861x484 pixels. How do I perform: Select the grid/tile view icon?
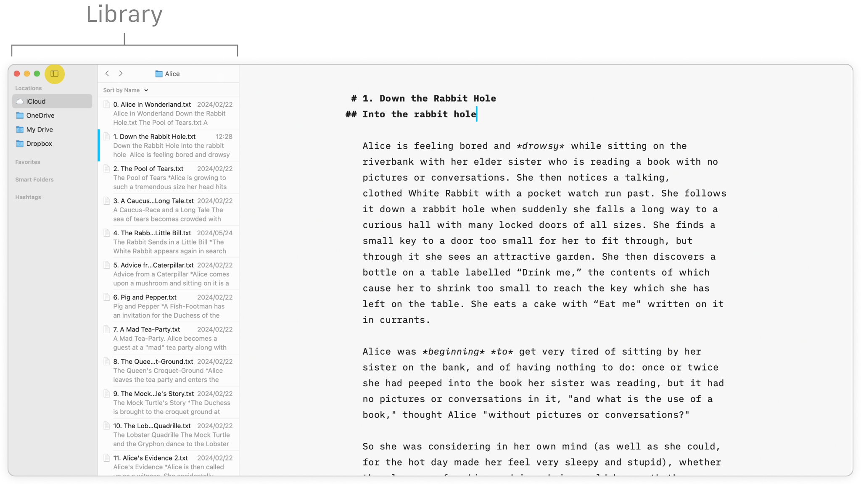(x=54, y=73)
